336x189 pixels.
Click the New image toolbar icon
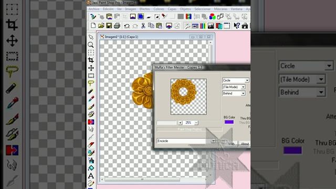[x=93, y=26]
